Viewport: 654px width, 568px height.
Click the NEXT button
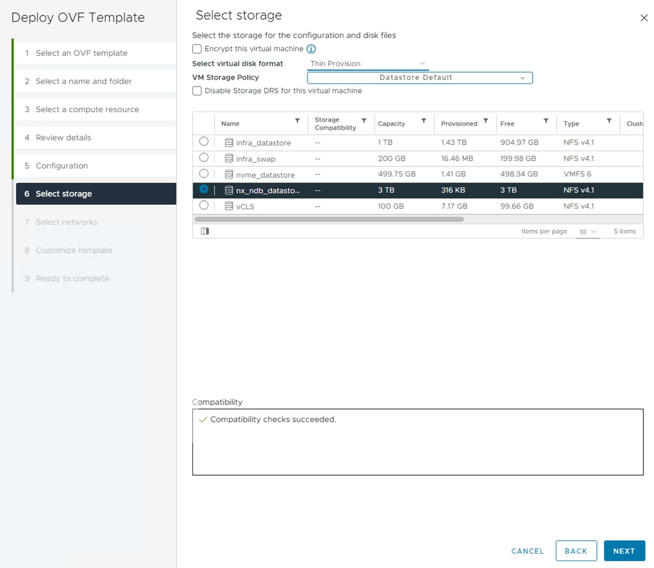click(x=624, y=551)
